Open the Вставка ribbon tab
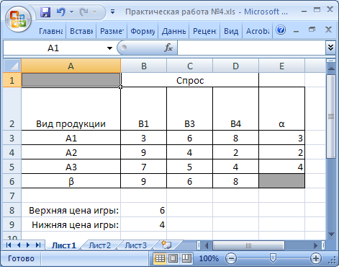Image resolution: width=339 pixels, height=267 pixels. coord(81,31)
